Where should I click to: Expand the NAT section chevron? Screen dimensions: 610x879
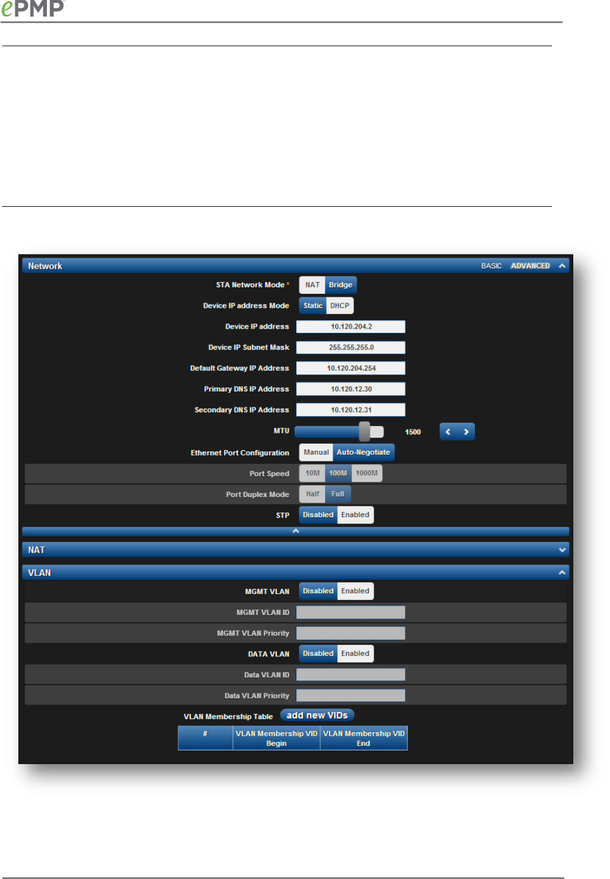point(562,550)
